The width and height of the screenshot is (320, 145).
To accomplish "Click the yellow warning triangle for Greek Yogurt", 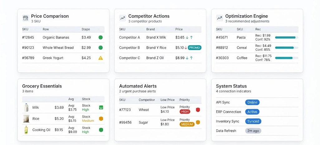I will click(x=101, y=58).
